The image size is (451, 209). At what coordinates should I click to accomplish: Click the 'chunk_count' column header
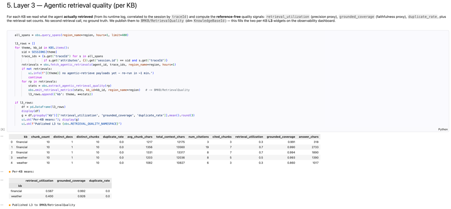(x=40, y=137)
